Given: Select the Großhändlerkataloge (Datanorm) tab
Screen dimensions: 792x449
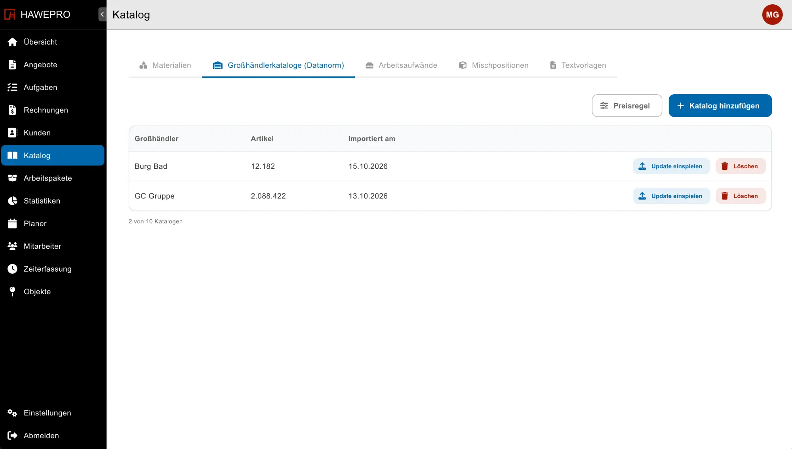Looking at the screenshot, I should 278,65.
